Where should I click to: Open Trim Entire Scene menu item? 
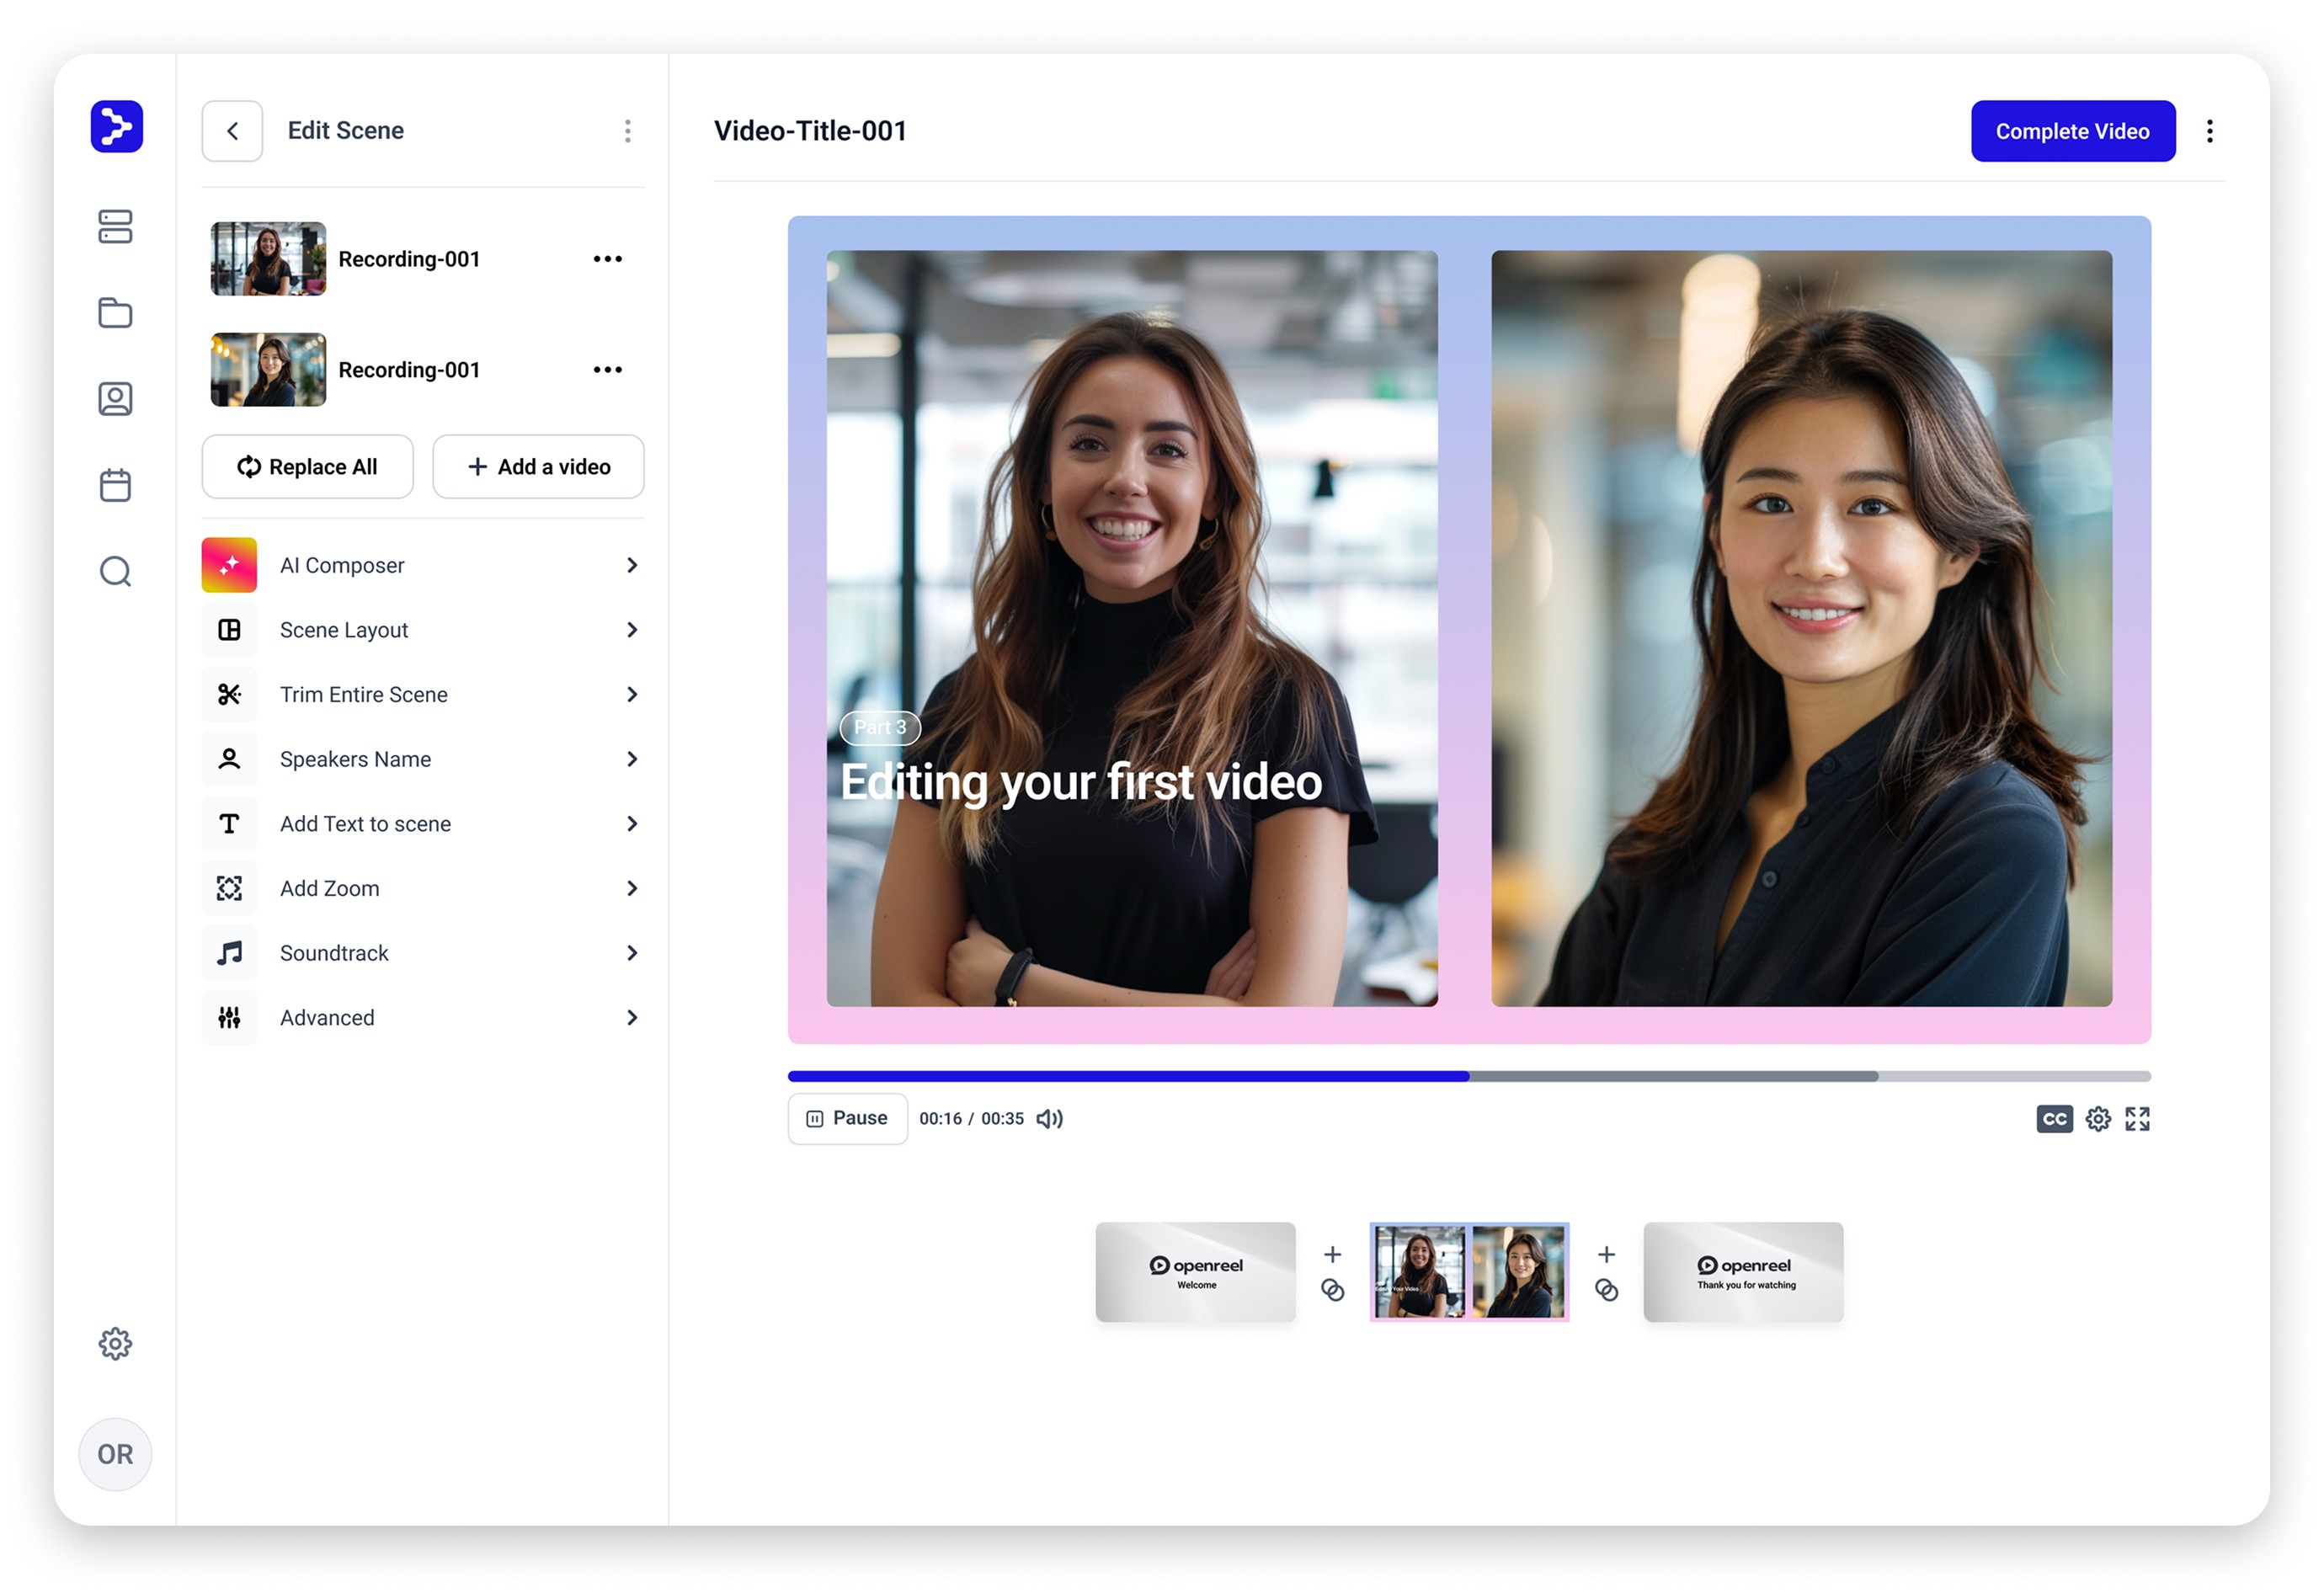422,694
